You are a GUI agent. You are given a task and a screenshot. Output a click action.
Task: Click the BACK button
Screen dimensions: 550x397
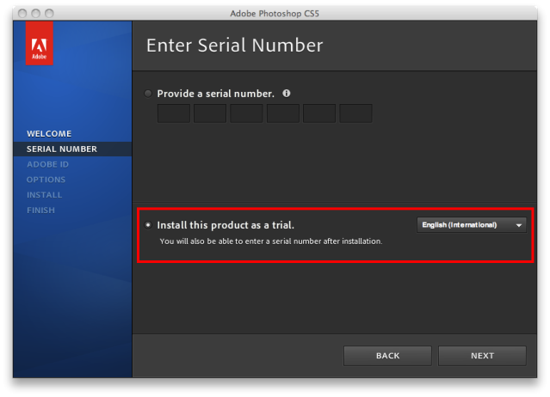[387, 356]
